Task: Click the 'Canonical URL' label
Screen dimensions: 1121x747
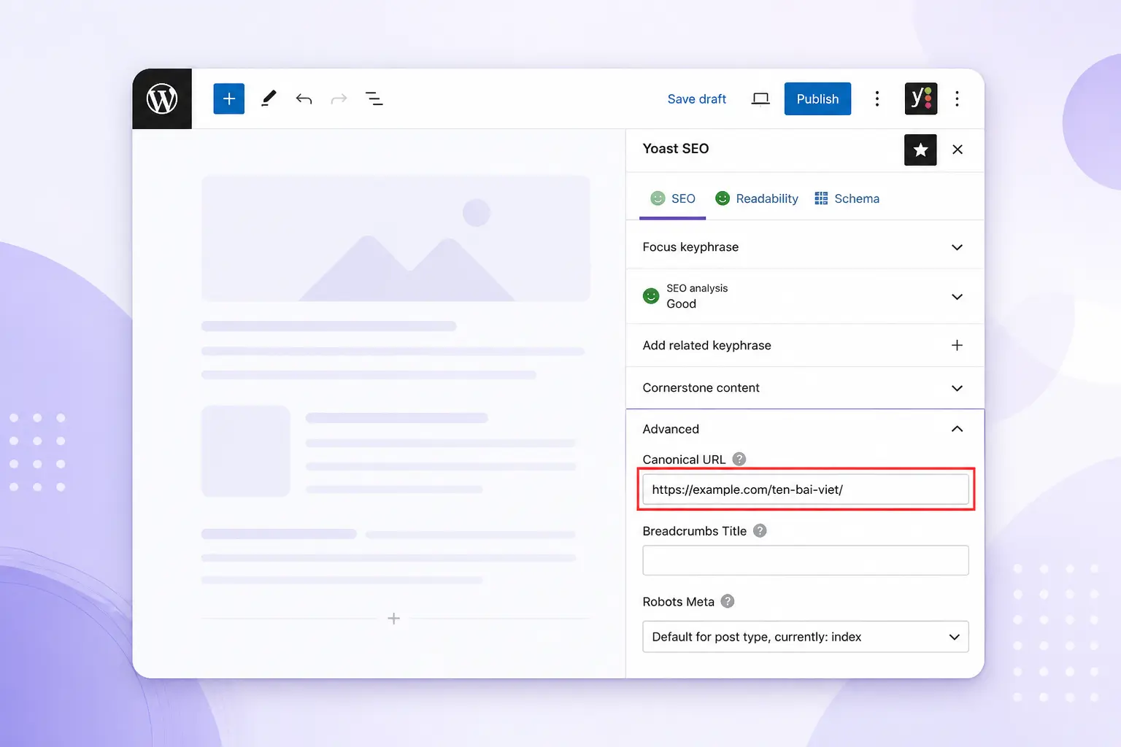Action: (x=684, y=460)
